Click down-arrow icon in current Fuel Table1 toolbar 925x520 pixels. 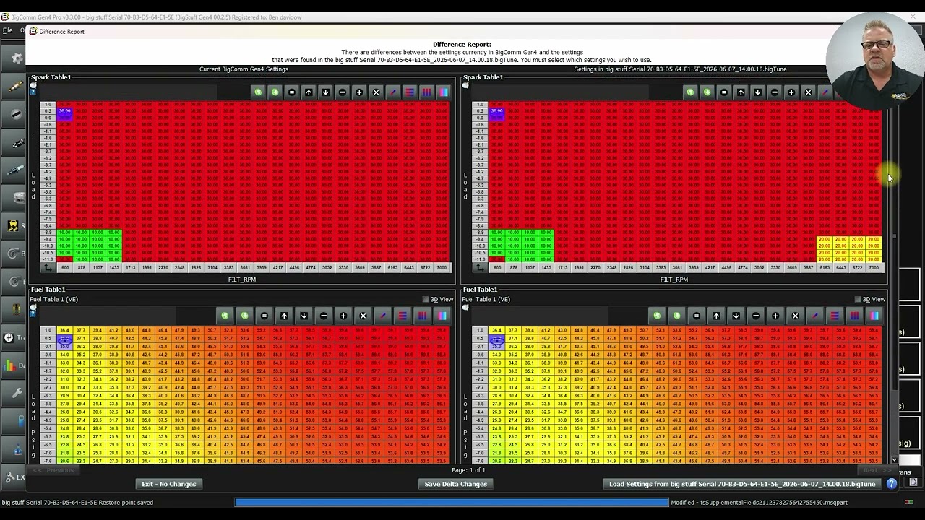click(304, 316)
